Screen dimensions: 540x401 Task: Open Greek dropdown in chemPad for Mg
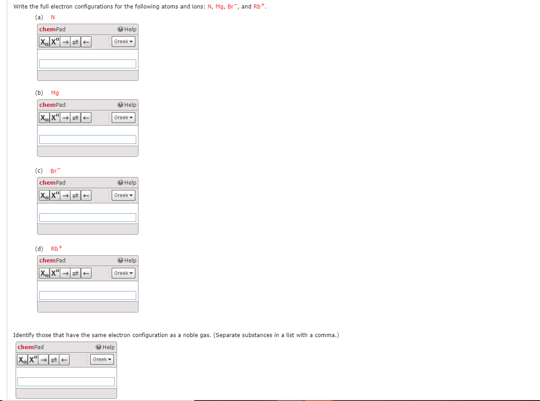(123, 118)
